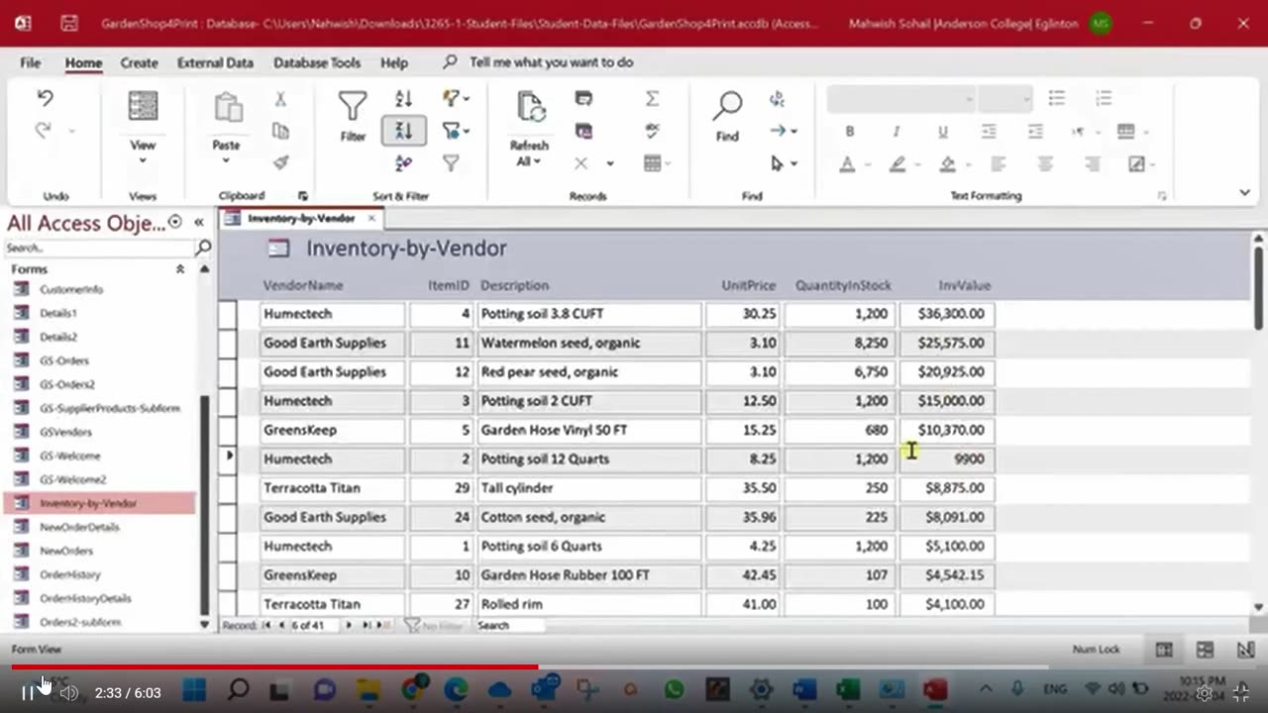
Task: Close the Inventory-by-Vendor tab
Action: [x=371, y=218]
